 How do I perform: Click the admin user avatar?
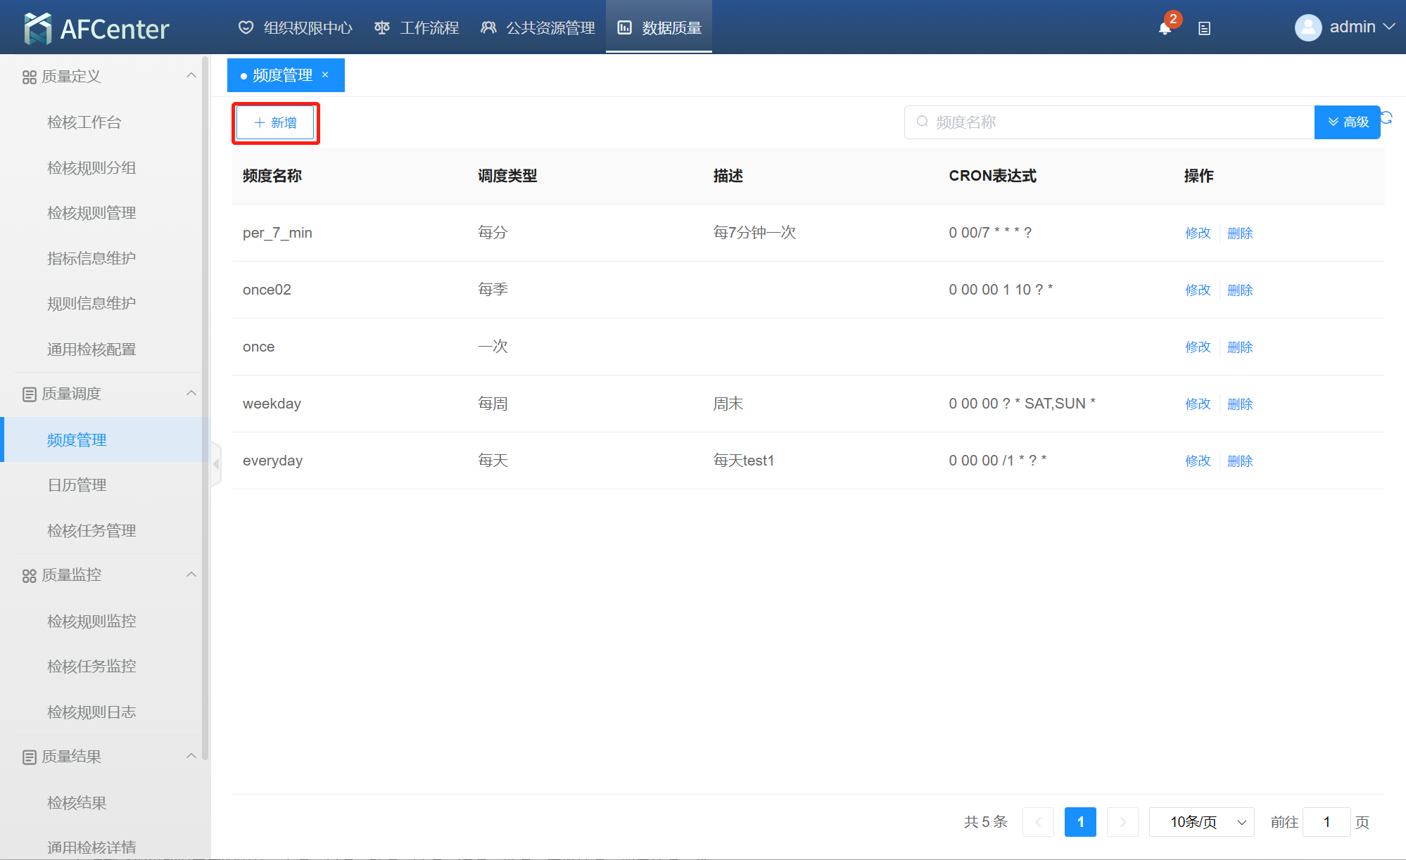1307,27
